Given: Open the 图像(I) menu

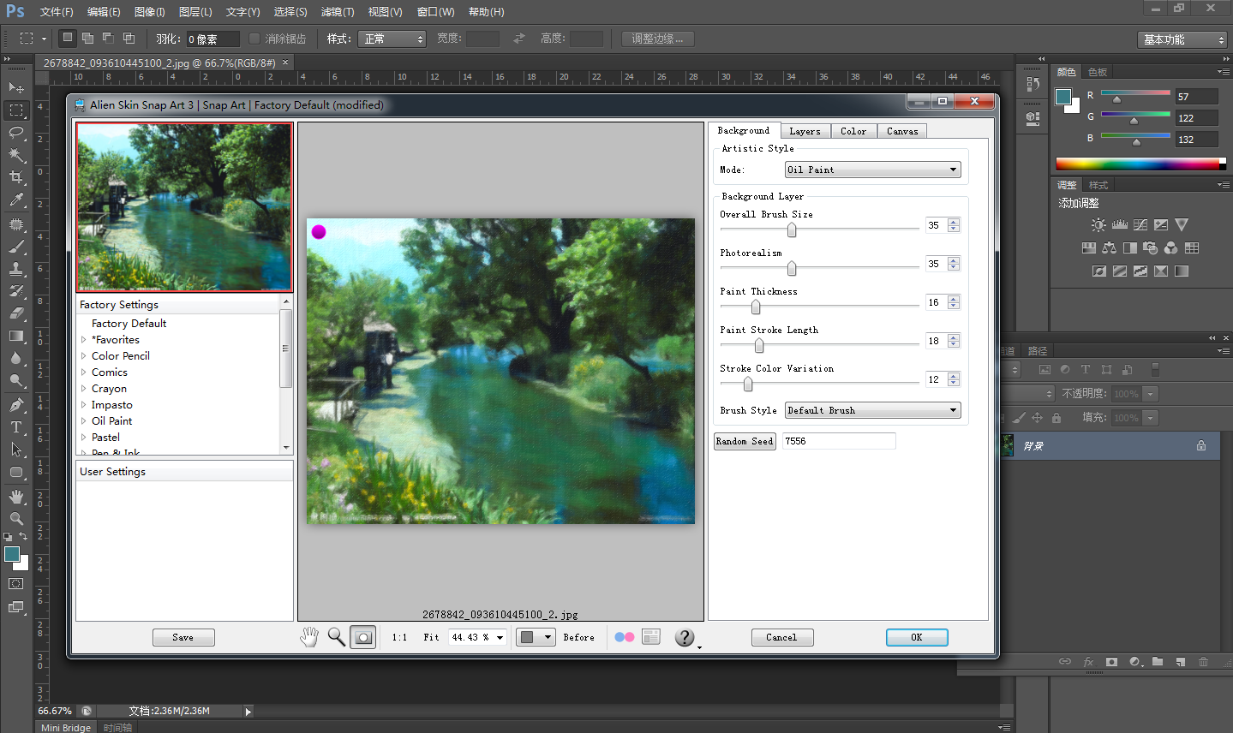Looking at the screenshot, I should (x=150, y=12).
